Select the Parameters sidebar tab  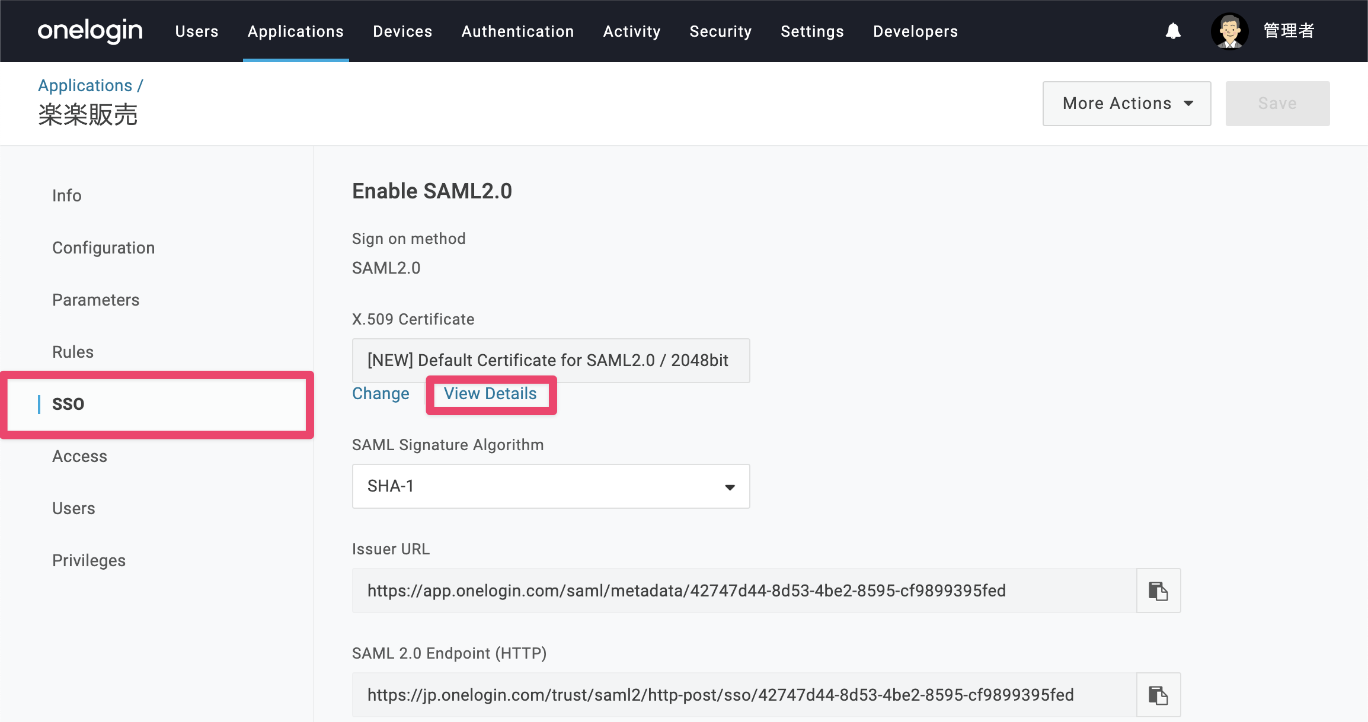(96, 300)
